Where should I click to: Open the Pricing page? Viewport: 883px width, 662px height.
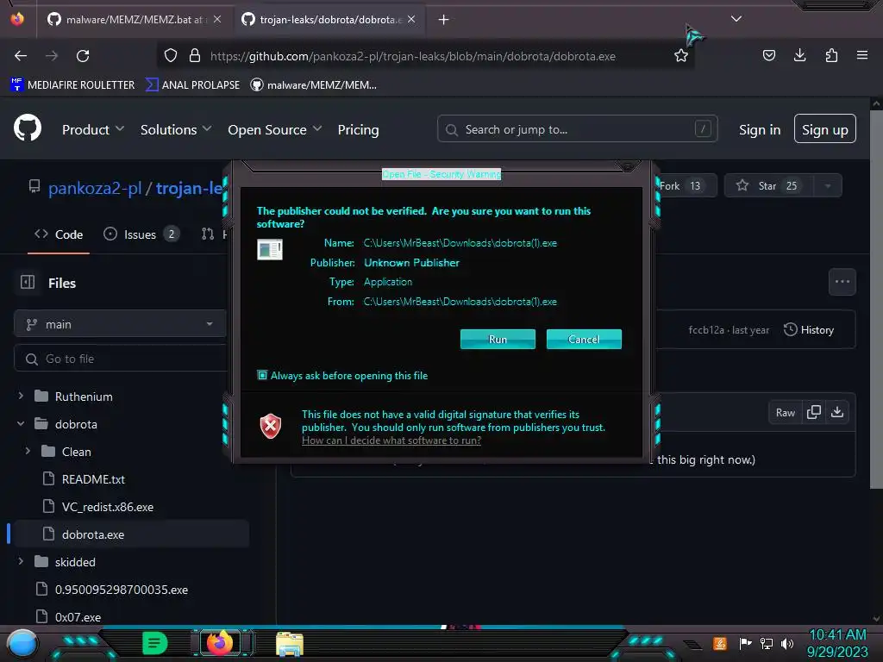click(358, 129)
